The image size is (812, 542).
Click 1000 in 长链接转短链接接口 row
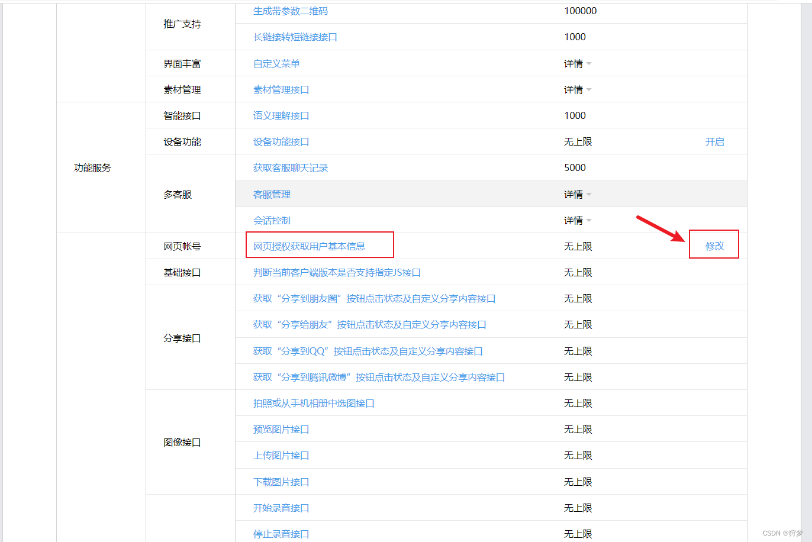tap(575, 37)
